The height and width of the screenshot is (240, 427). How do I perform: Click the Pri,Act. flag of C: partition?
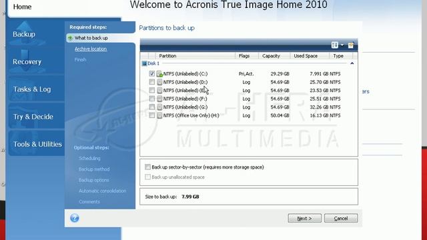(x=246, y=74)
